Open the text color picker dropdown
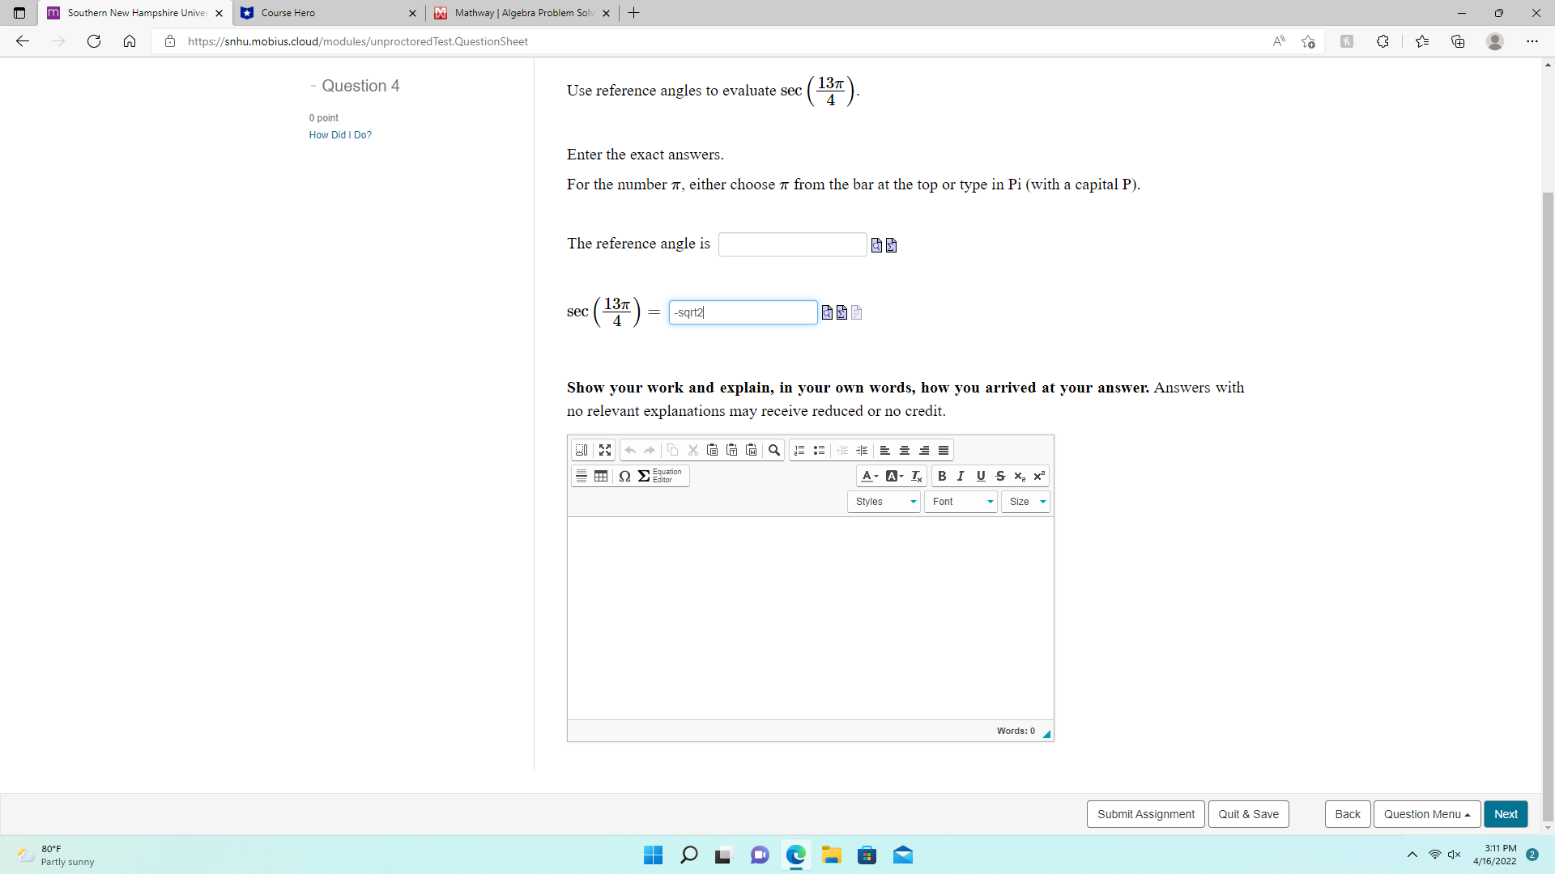The image size is (1555, 874). [x=870, y=476]
